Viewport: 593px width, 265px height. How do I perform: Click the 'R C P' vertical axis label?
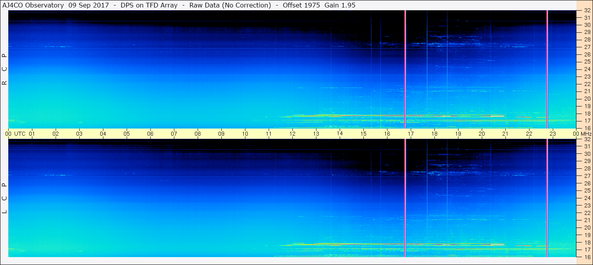click(4, 69)
